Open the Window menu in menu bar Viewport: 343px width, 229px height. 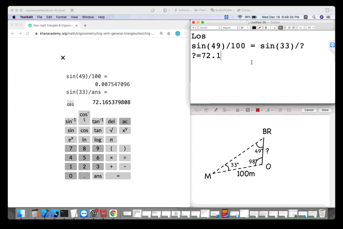click(88, 17)
